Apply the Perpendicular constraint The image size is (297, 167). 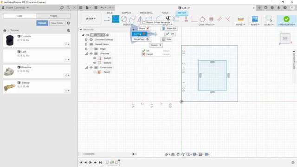(228, 19)
